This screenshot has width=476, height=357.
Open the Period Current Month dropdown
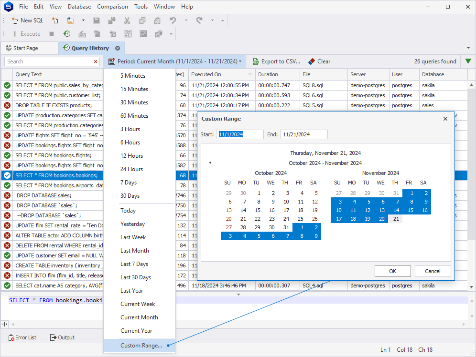(175, 61)
